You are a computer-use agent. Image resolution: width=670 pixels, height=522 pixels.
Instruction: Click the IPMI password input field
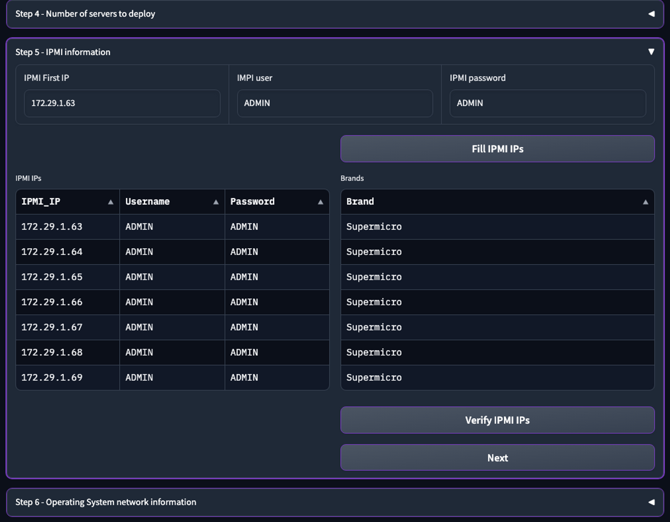(x=547, y=103)
